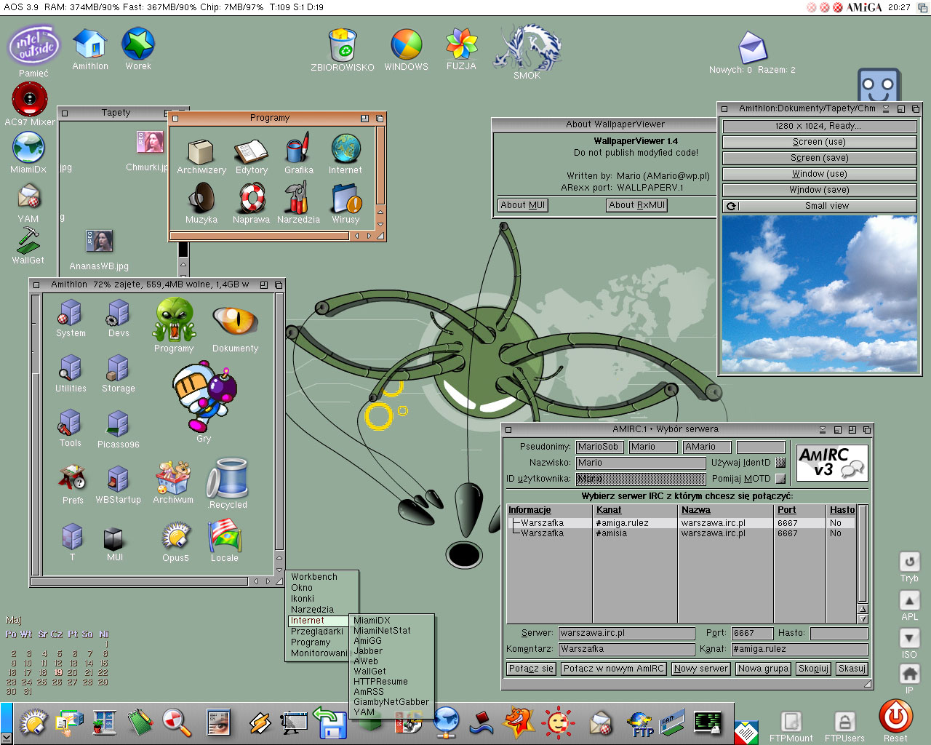
Task: Click Nazwisko input field
Action: click(x=641, y=463)
